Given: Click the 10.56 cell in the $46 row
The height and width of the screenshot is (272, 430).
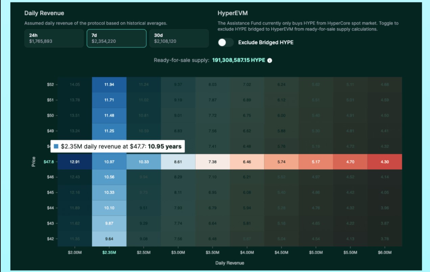Looking at the screenshot, I should (109, 177).
